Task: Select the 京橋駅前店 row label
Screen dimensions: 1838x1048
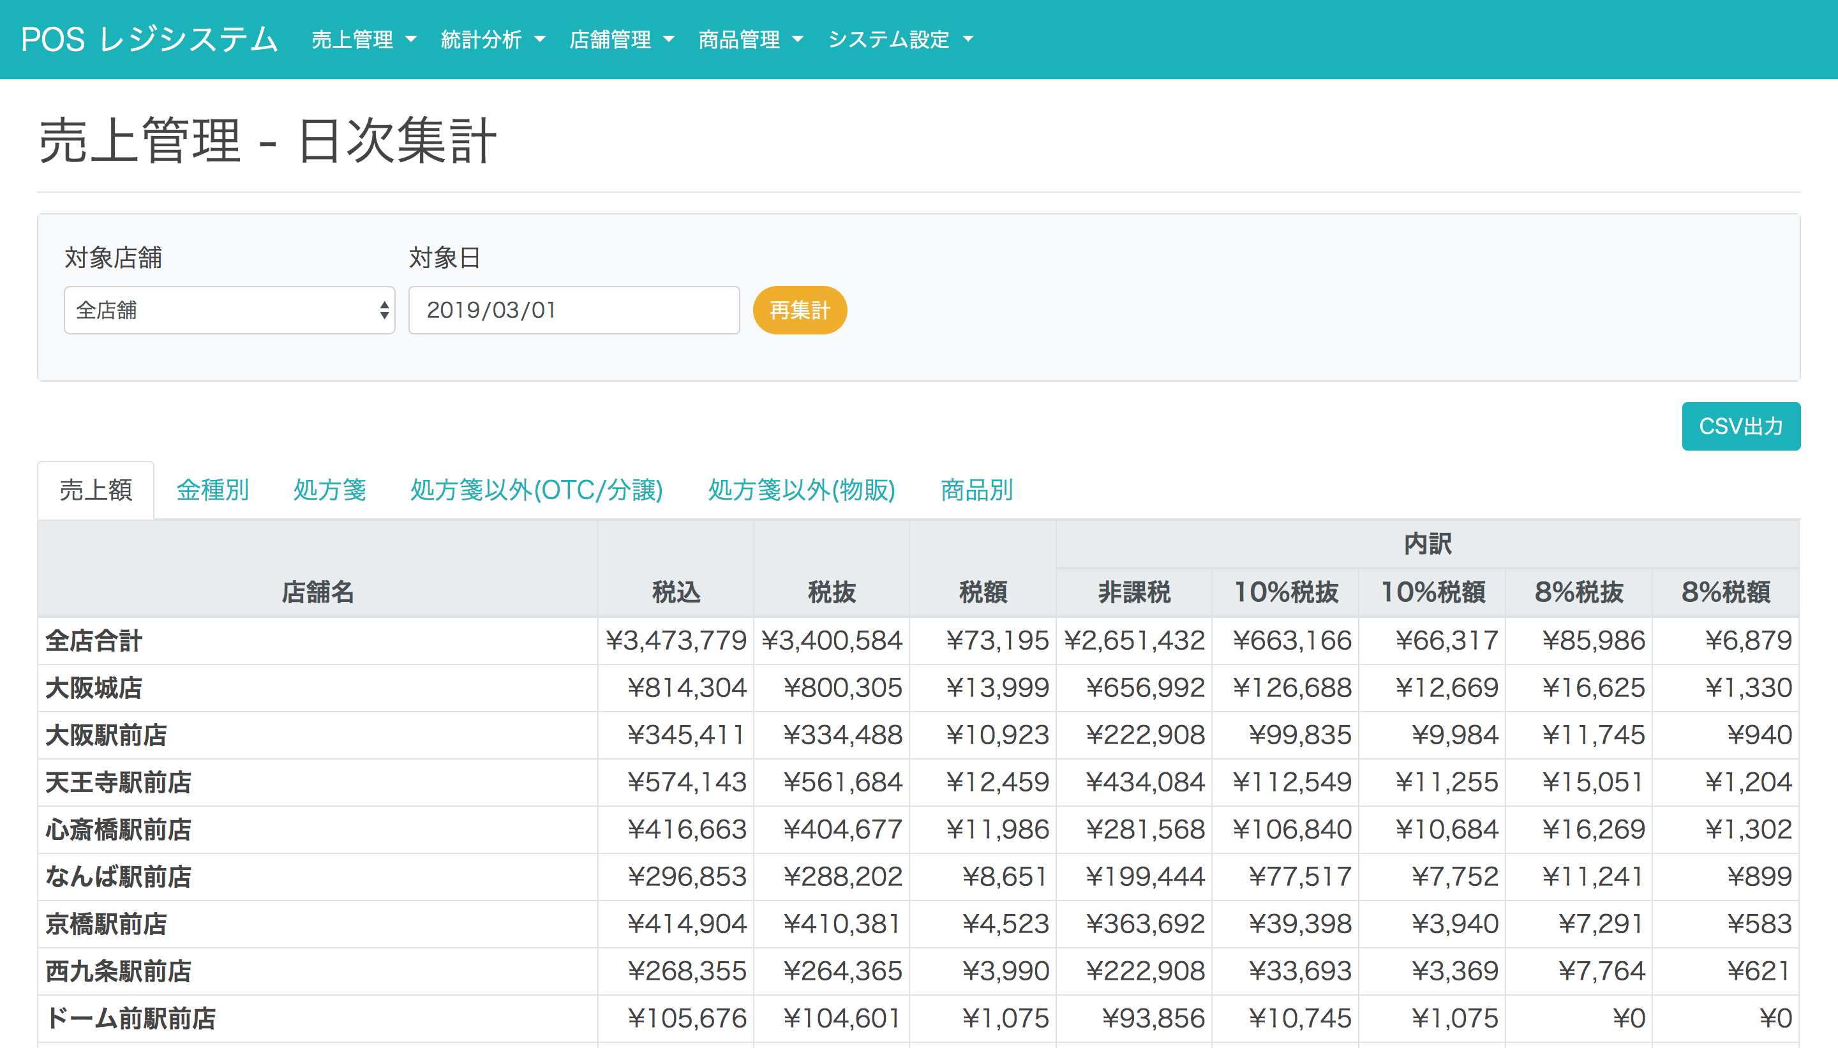Action: (x=106, y=924)
